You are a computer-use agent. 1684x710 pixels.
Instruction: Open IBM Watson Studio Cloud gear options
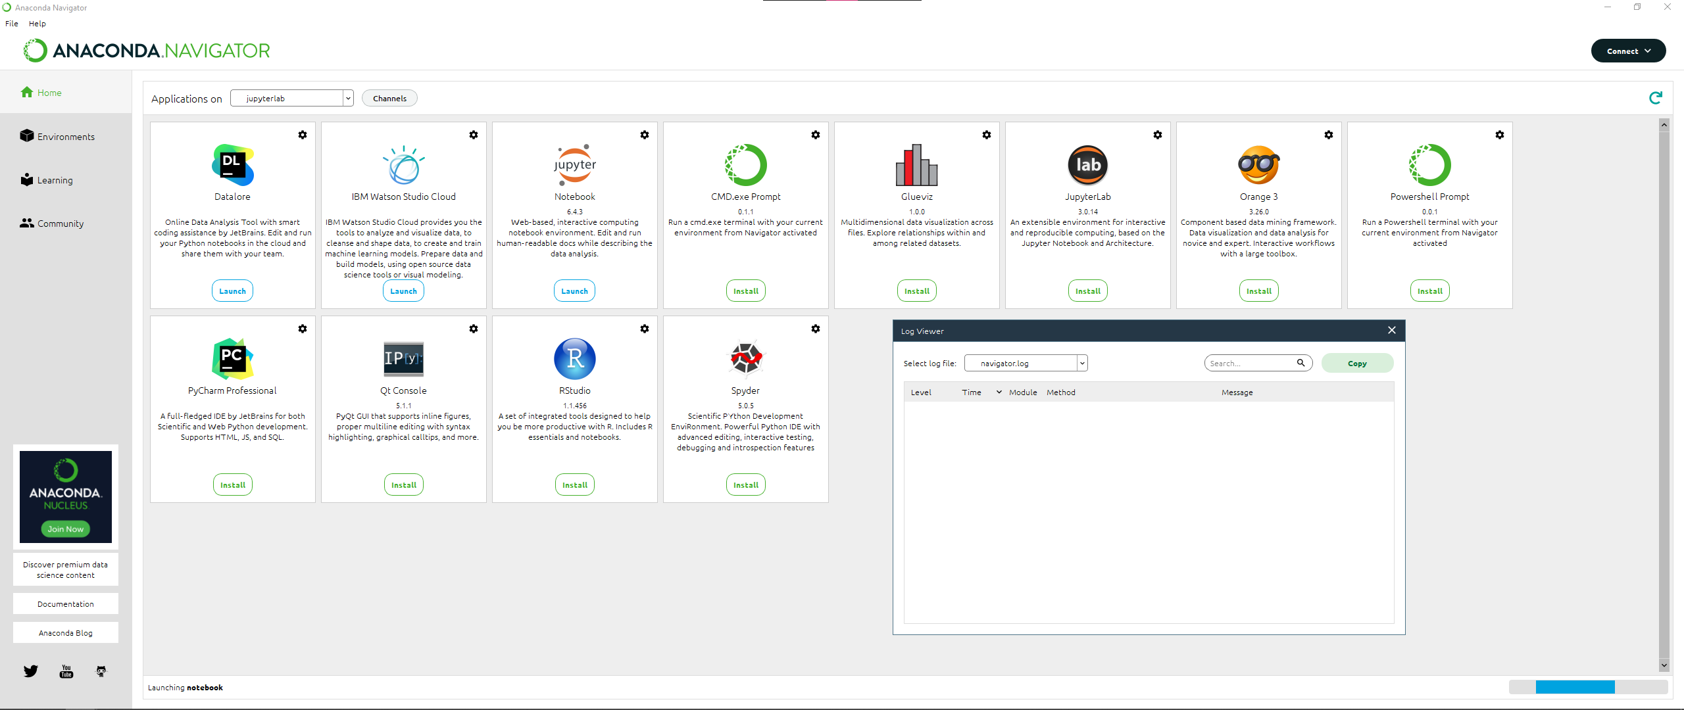(x=474, y=135)
